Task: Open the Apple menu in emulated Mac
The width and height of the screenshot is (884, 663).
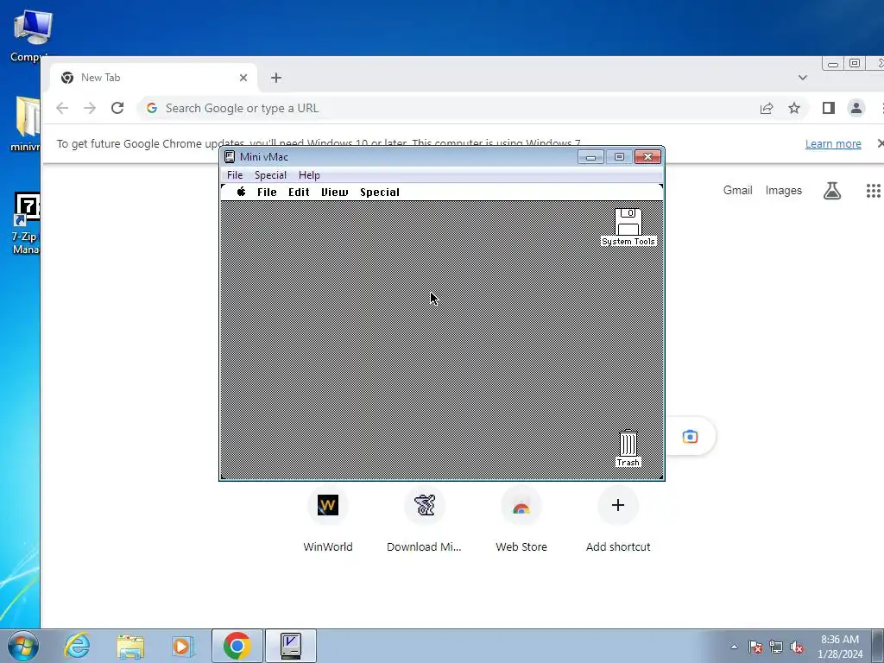Action: (x=242, y=192)
